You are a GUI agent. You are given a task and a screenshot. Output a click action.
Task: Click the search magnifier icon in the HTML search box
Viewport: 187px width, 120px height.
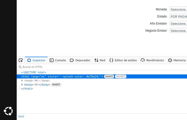(x=20, y=67)
